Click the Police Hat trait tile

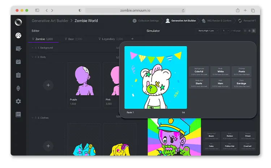[x=229, y=146]
